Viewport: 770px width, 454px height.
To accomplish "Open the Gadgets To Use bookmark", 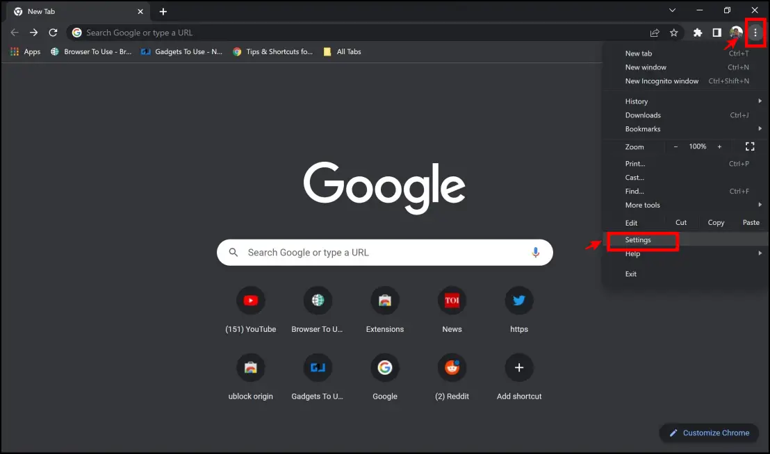I will coord(181,51).
